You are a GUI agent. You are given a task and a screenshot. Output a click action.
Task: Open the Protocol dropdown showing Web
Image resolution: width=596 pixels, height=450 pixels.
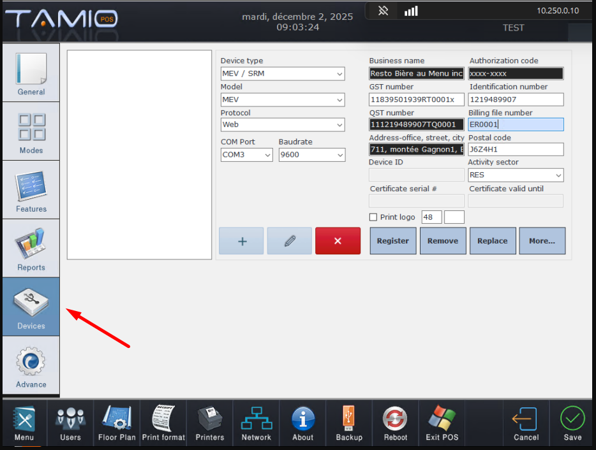[x=283, y=124]
